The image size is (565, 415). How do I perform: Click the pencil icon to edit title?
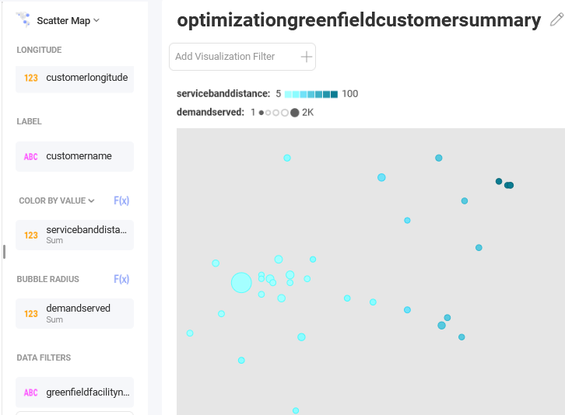(x=556, y=19)
